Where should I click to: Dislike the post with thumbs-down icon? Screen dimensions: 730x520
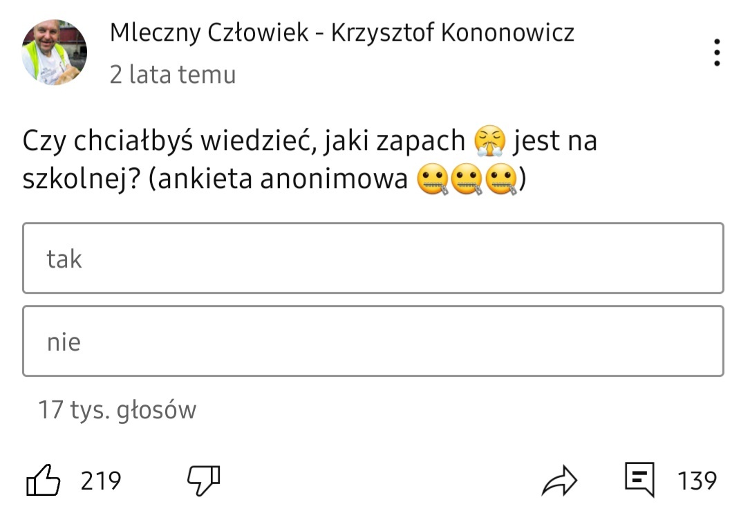coord(204,479)
